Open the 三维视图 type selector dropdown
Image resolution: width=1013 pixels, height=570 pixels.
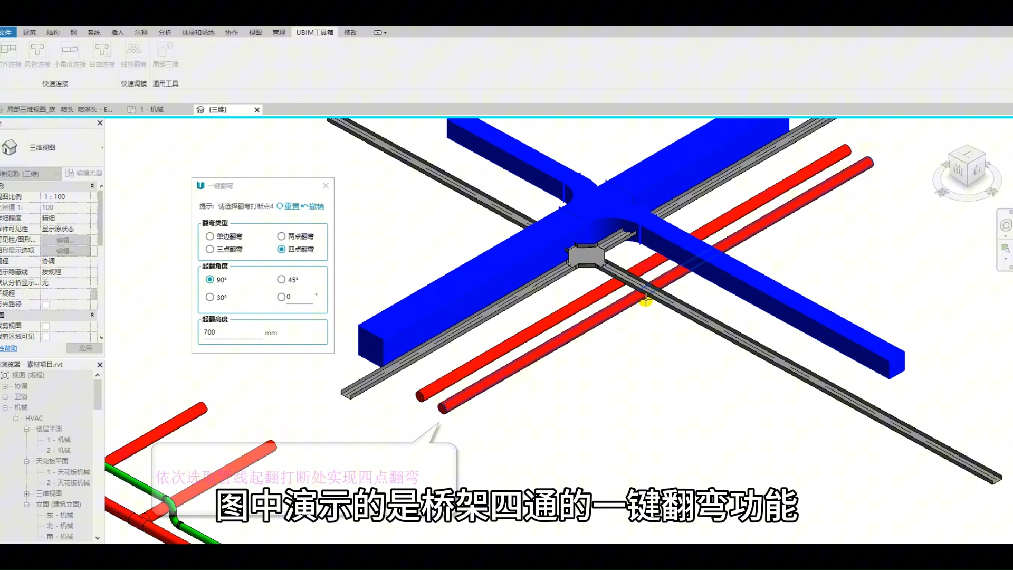click(x=101, y=148)
